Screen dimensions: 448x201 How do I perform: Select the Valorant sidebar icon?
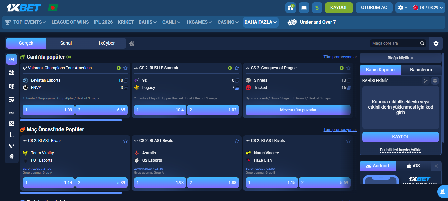pyautogui.click(x=12, y=145)
